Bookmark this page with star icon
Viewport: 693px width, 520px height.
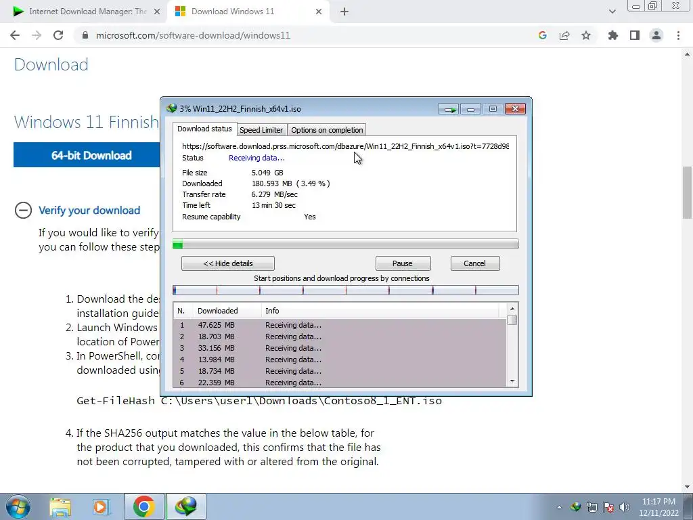coord(586,35)
